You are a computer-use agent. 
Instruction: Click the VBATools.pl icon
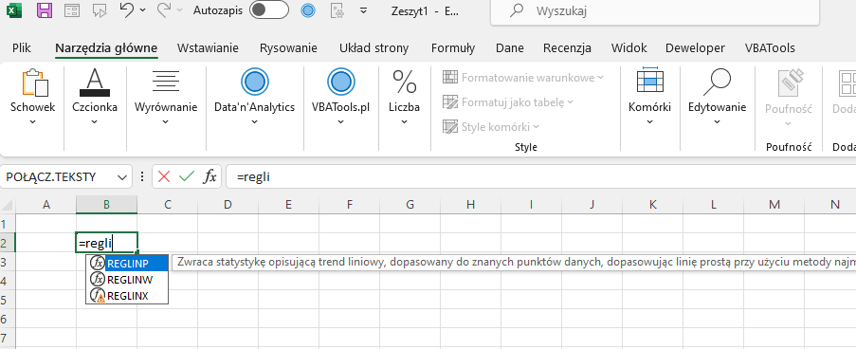point(340,83)
